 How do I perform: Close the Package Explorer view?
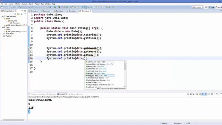[16, 11]
